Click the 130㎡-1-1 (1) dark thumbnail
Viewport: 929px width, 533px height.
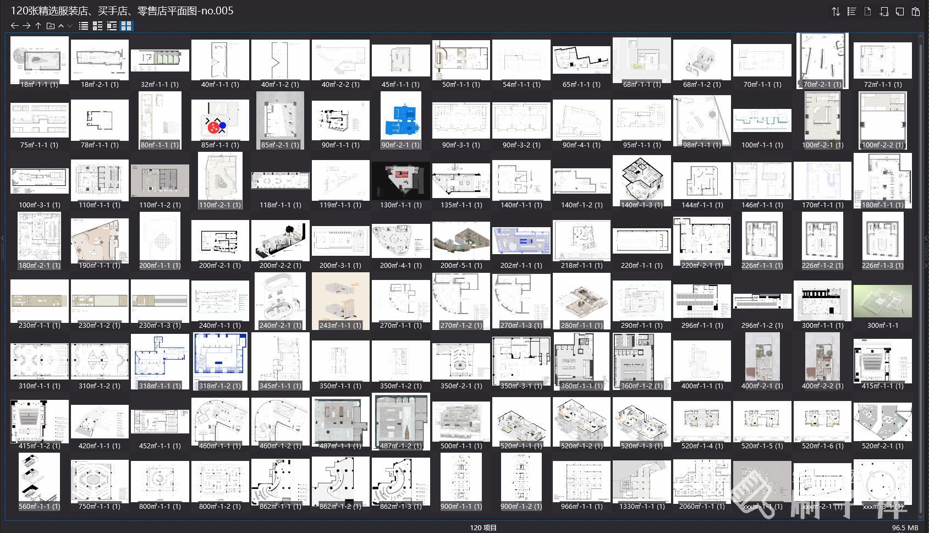400,180
